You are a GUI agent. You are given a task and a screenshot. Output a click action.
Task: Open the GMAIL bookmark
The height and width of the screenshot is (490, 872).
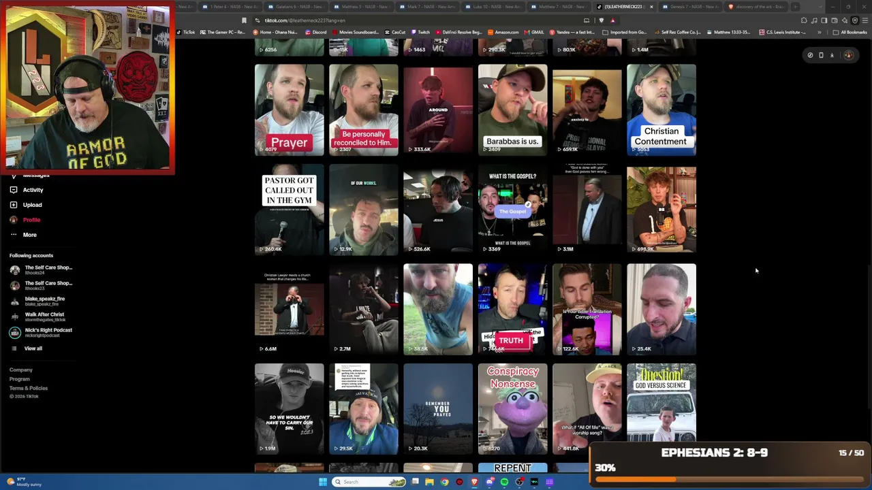tap(534, 32)
